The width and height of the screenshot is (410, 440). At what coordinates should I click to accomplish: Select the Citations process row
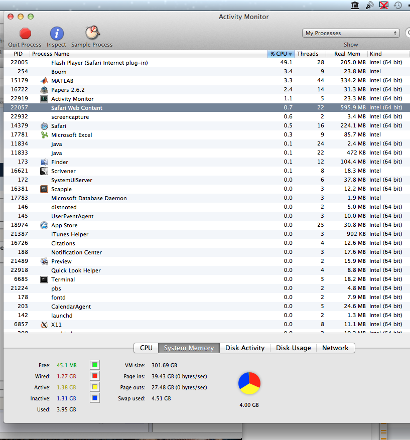click(207, 243)
